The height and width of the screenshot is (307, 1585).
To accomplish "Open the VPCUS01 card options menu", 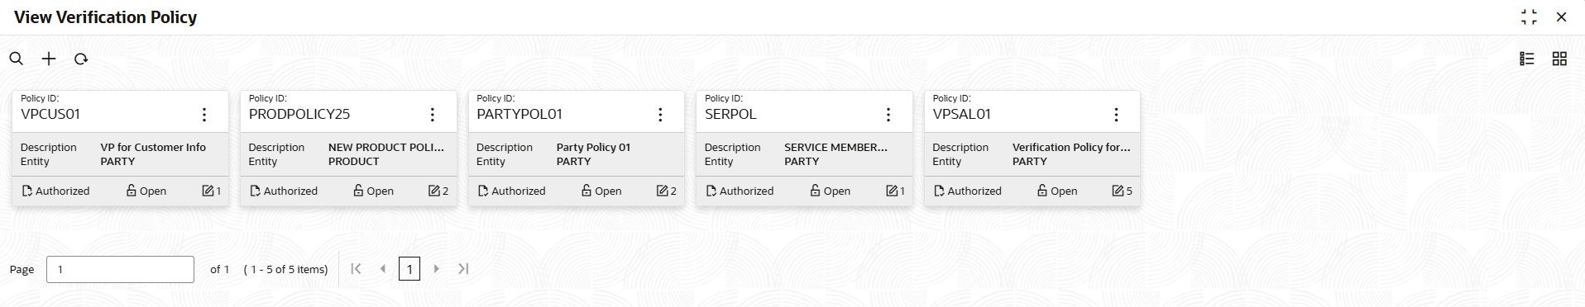I will (204, 115).
